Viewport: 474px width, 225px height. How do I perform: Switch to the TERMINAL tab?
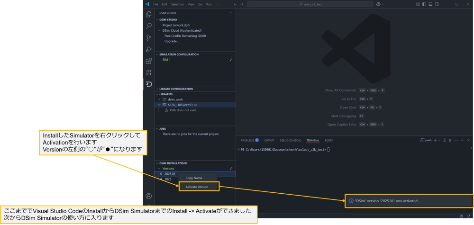pos(312,140)
